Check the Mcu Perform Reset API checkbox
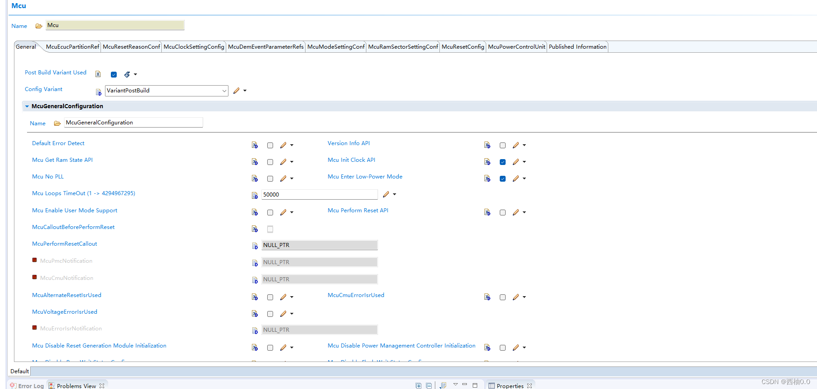This screenshot has width=817, height=389. pos(502,212)
